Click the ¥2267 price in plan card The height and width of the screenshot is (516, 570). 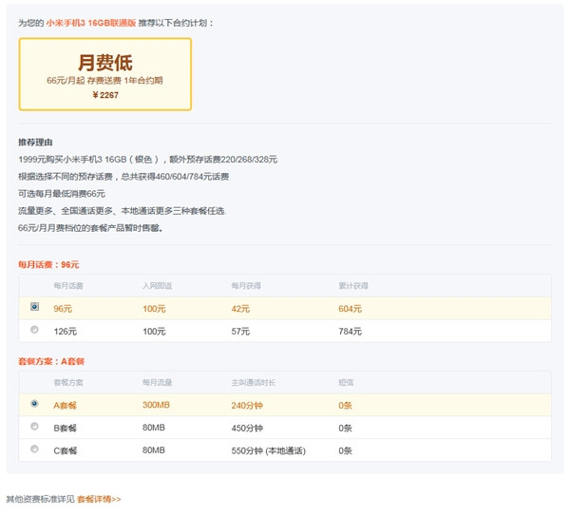click(105, 95)
